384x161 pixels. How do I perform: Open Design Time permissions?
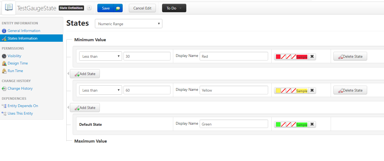18,63
